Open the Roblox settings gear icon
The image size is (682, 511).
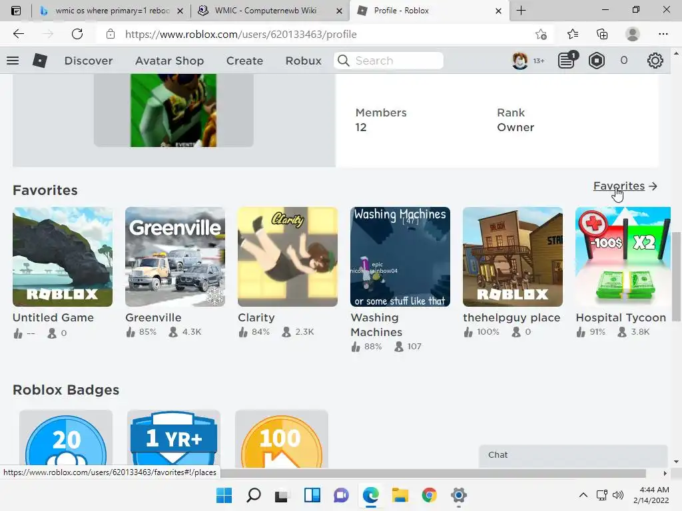pos(655,61)
